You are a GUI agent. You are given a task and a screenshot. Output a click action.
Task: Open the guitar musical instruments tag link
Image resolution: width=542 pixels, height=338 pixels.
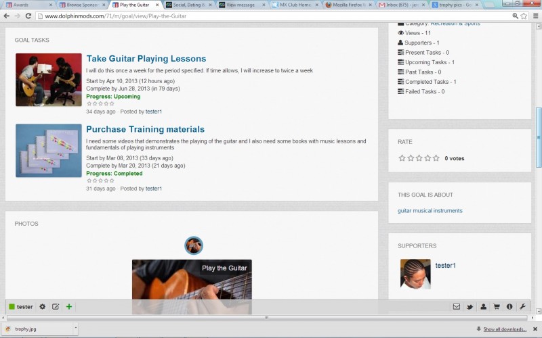click(430, 210)
